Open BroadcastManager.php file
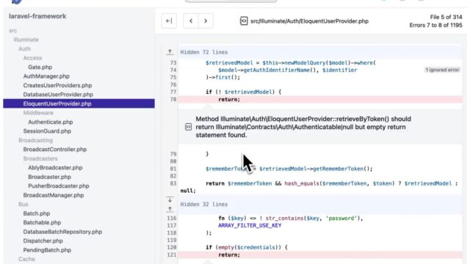Viewport: 470px width, 264px height. (54, 195)
